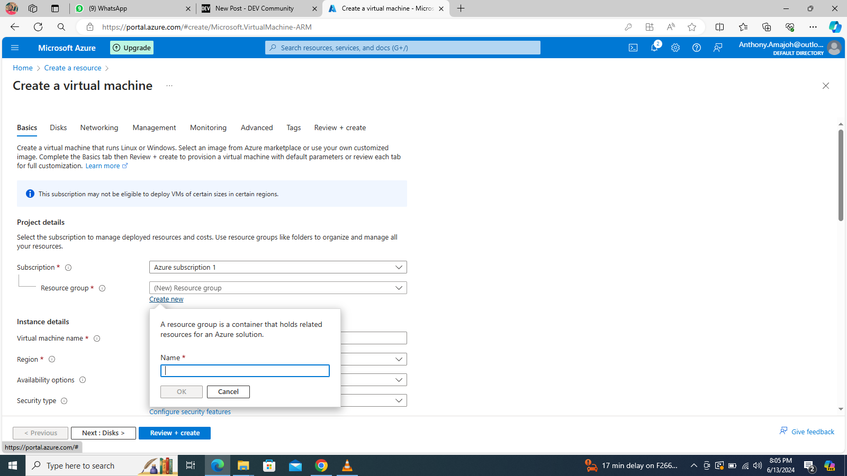Show info tooltip for Availability options
This screenshot has height=476, width=847.
(x=83, y=380)
